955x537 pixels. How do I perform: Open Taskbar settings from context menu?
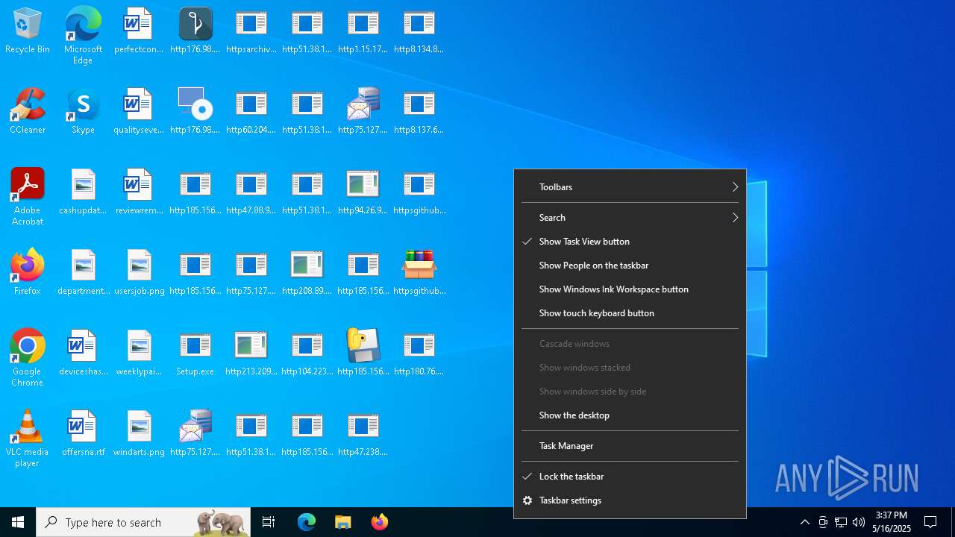[x=630, y=500]
